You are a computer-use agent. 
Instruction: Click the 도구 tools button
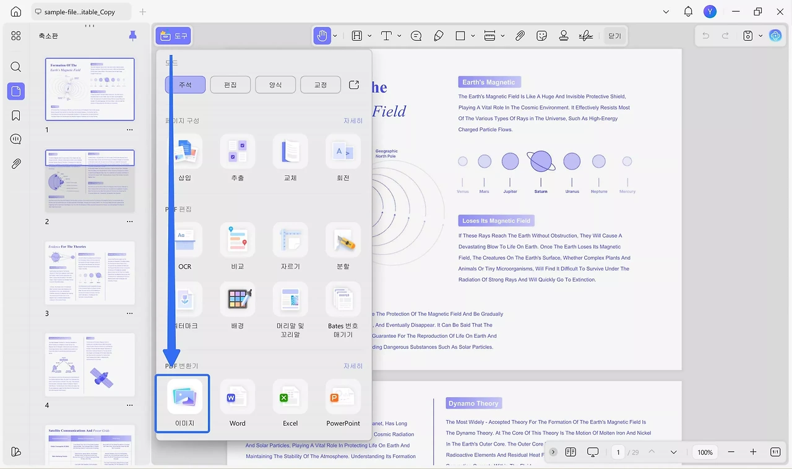[x=173, y=36]
